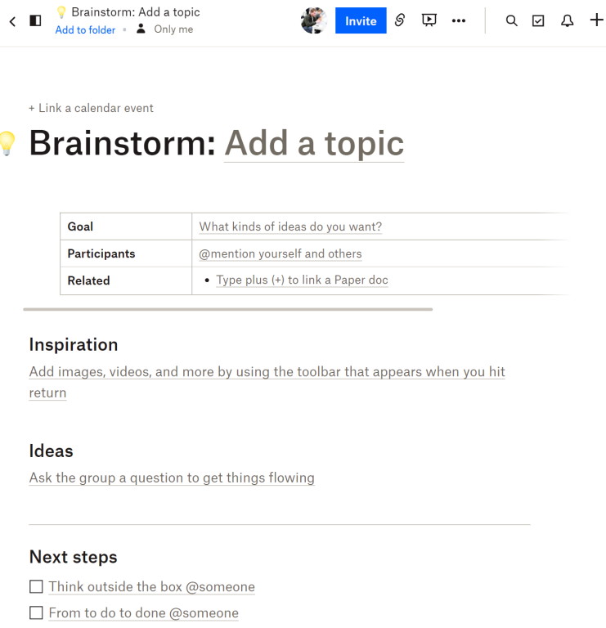Screen dimensions: 606x628
Task: Click the blue Invite button
Action: click(361, 20)
